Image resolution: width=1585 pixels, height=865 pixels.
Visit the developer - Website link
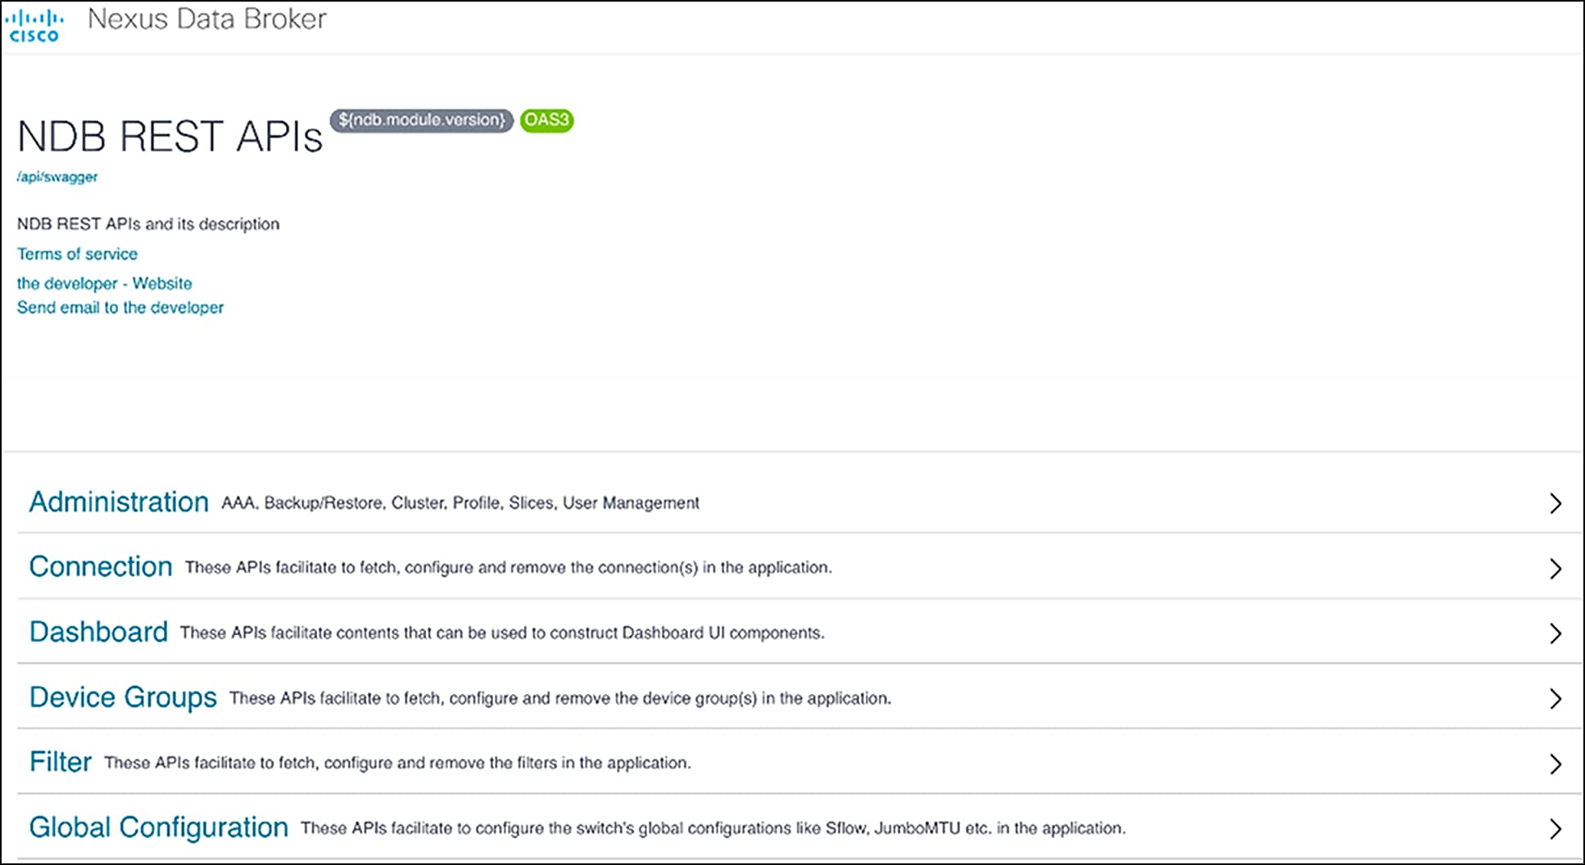tap(104, 283)
